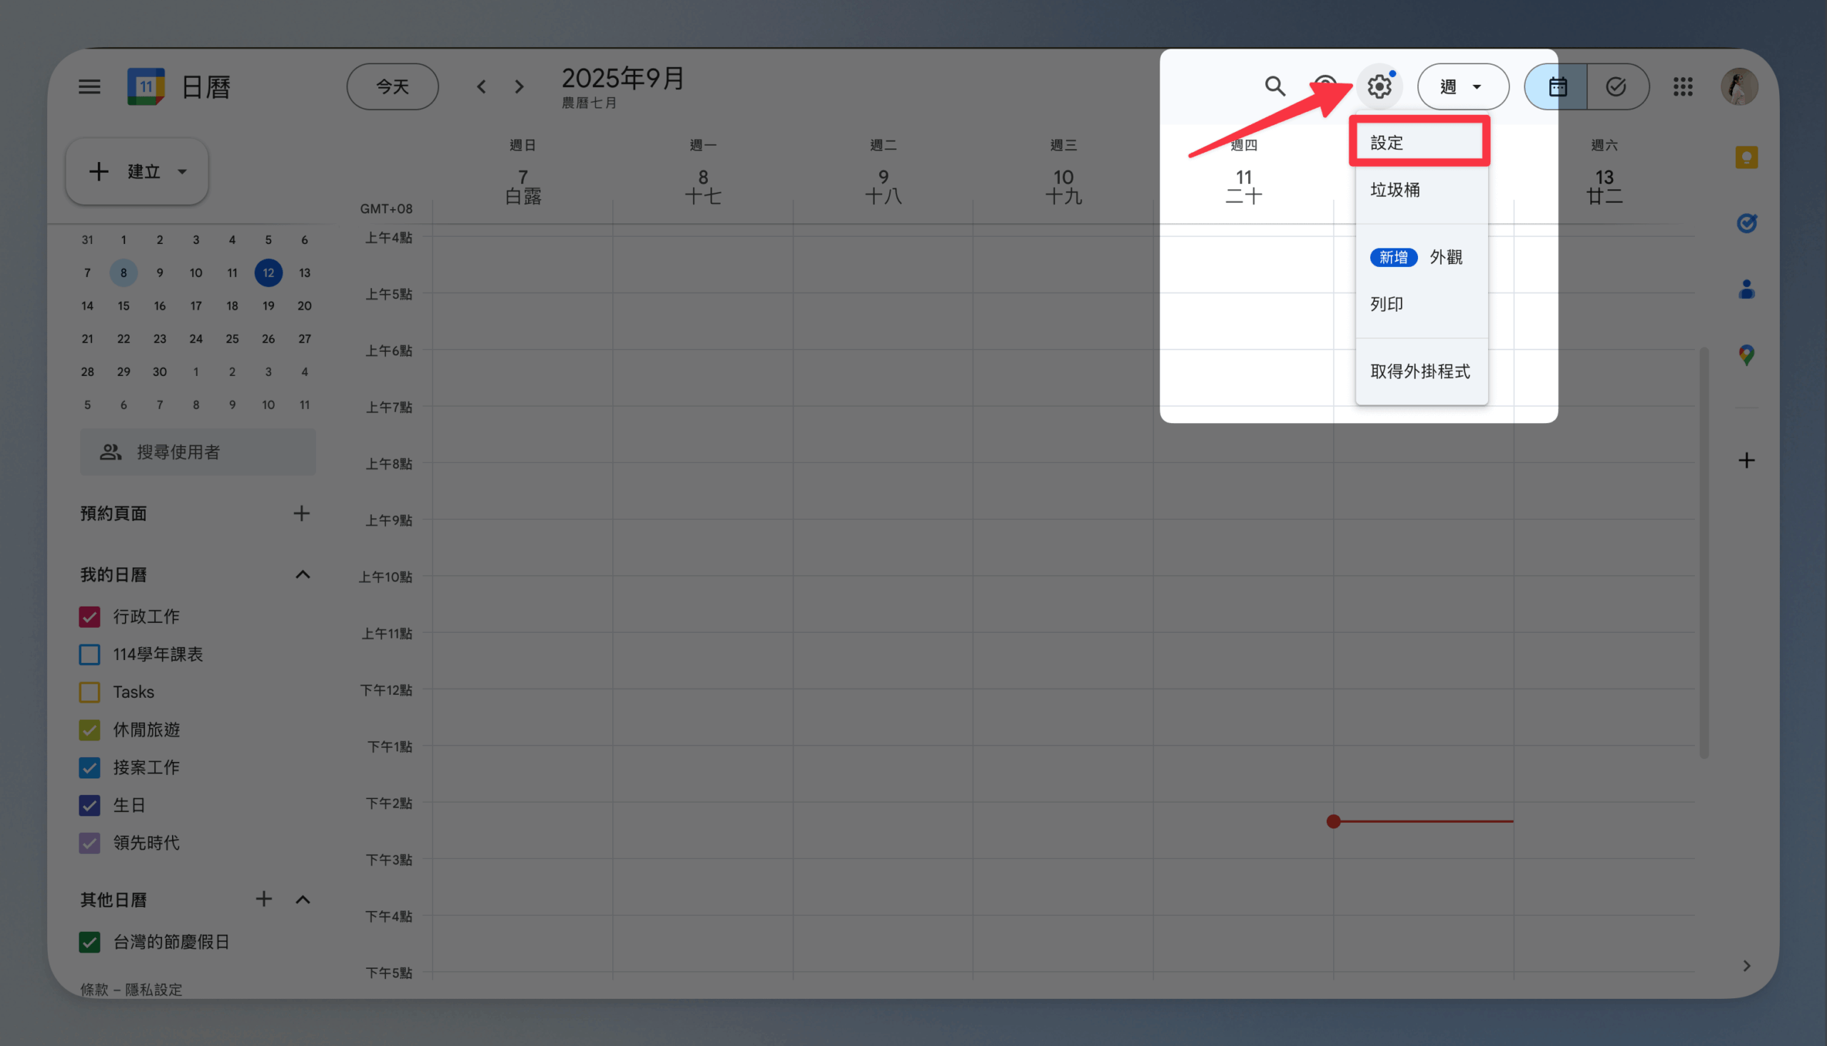Screen dimensions: 1827x1046
Task: Click the settings gear icon
Action: 1379,87
